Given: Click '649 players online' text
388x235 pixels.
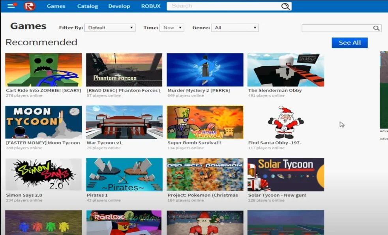Looking at the screenshot, I should click(186, 96).
